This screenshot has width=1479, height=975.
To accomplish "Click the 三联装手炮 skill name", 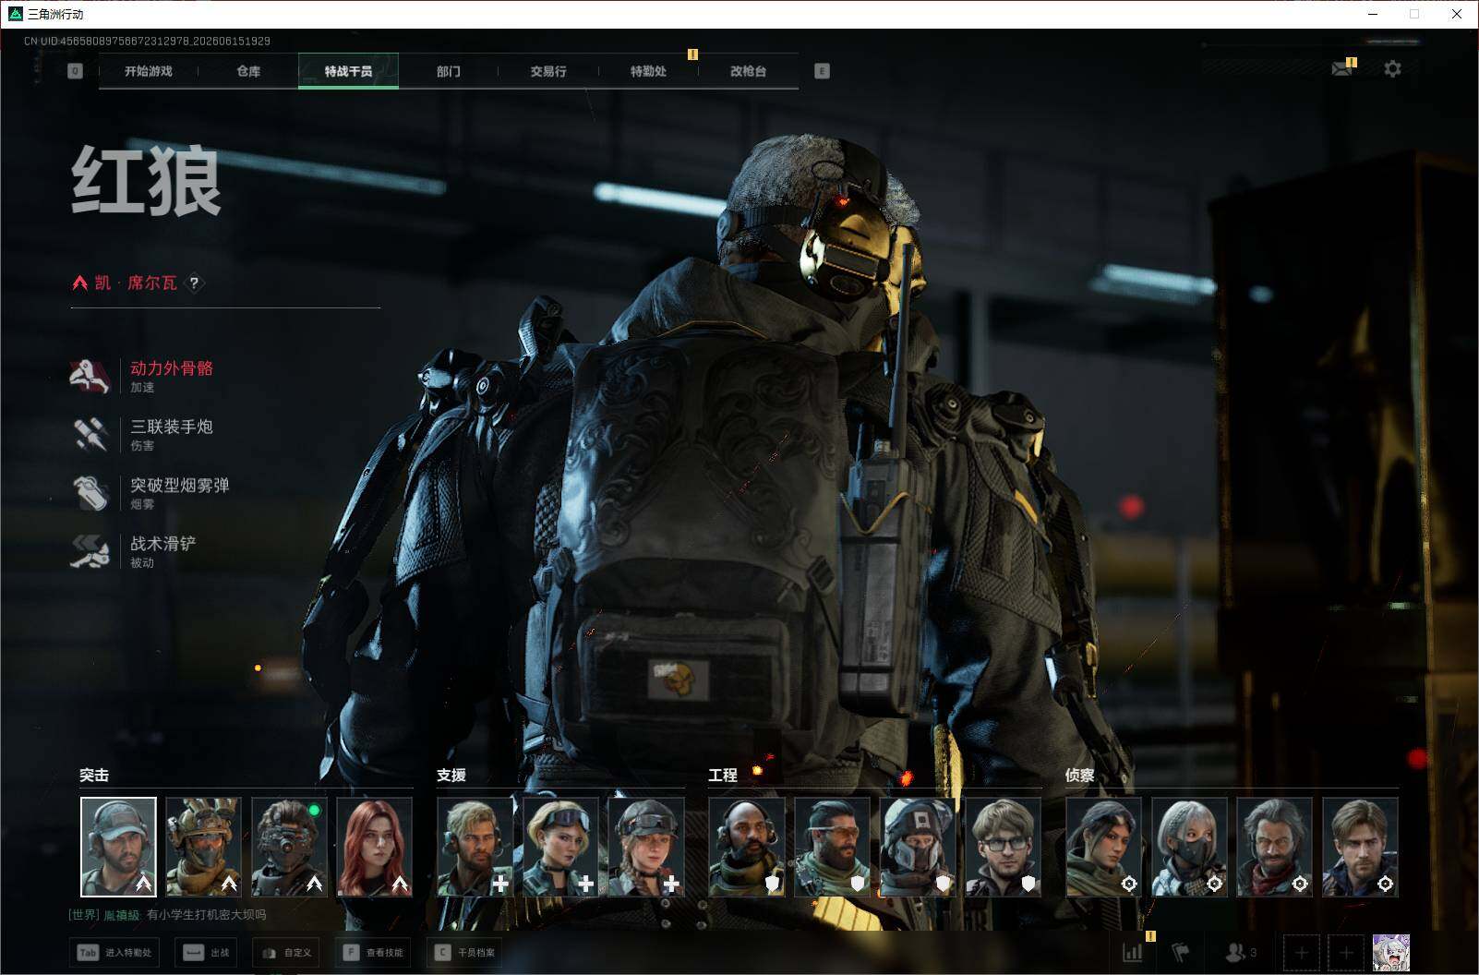I will click(172, 427).
